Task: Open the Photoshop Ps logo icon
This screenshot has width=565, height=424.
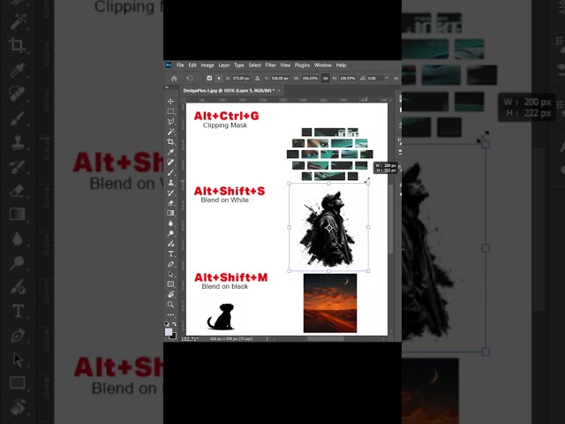Action: click(169, 65)
